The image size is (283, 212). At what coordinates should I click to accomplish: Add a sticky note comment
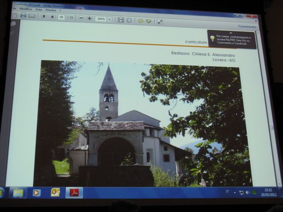tap(141, 21)
